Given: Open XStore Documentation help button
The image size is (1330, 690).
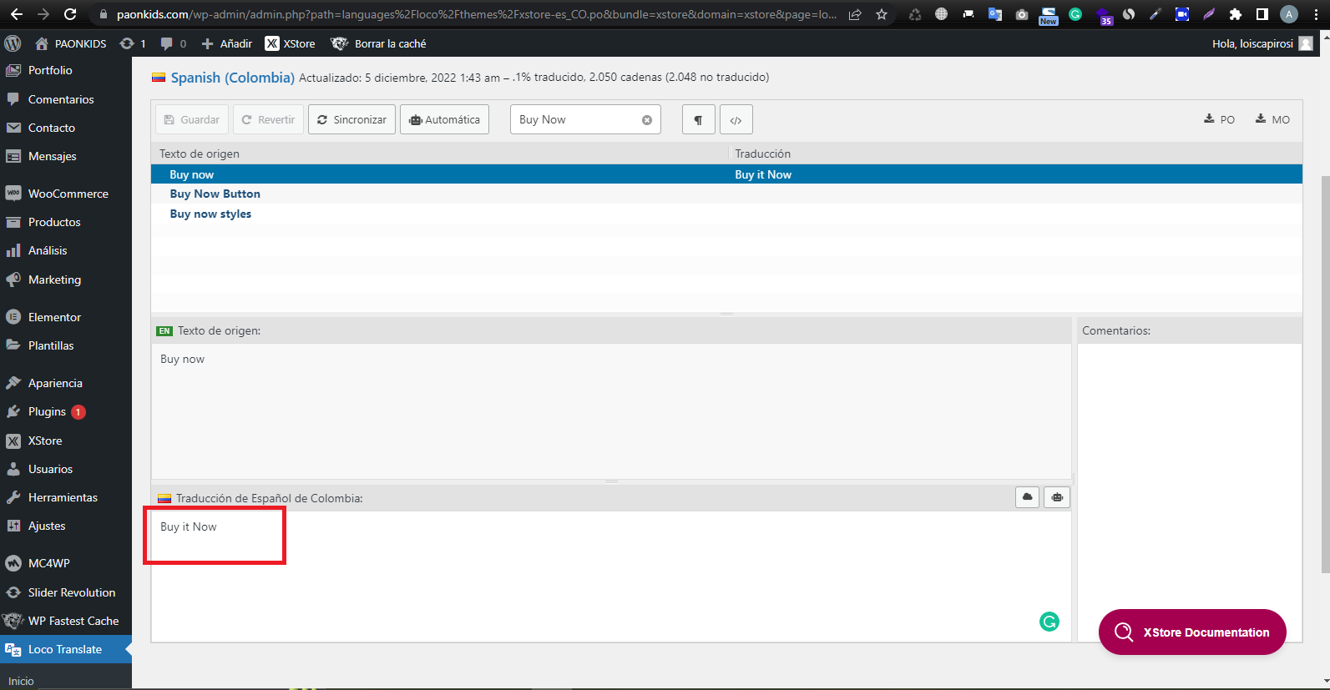Looking at the screenshot, I should [x=1192, y=632].
